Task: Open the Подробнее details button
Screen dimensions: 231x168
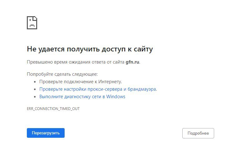Action: pyautogui.click(x=198, y=133)
